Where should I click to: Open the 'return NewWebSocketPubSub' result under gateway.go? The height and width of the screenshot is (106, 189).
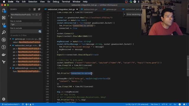[x=27, y=42]
